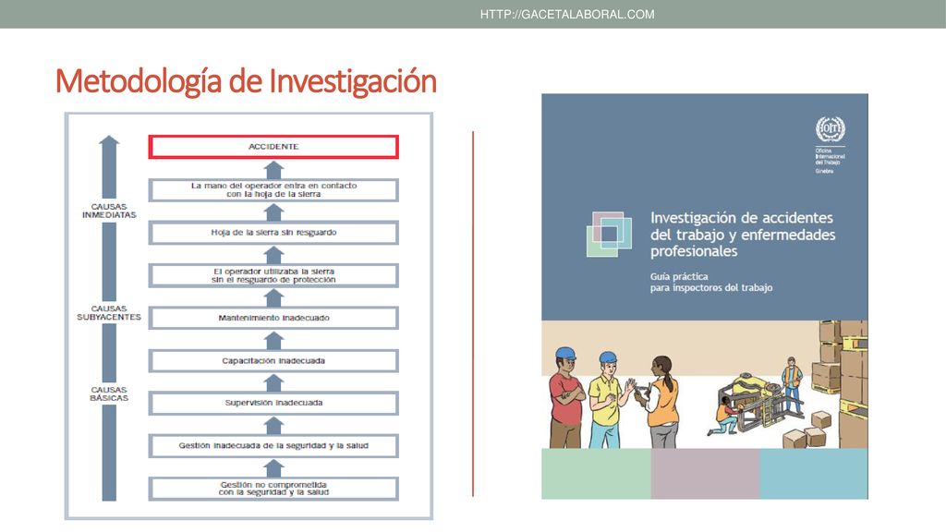Viewport: 946px width, 532px height.
Task: Click the arrow above 'Capacitación inadecuada' box
Action: click(273, 340)
